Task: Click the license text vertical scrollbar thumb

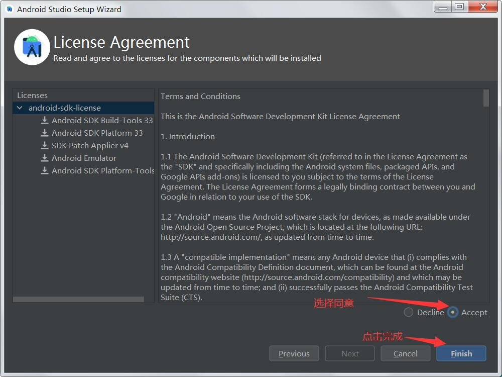Action: (x=486, y=98)
